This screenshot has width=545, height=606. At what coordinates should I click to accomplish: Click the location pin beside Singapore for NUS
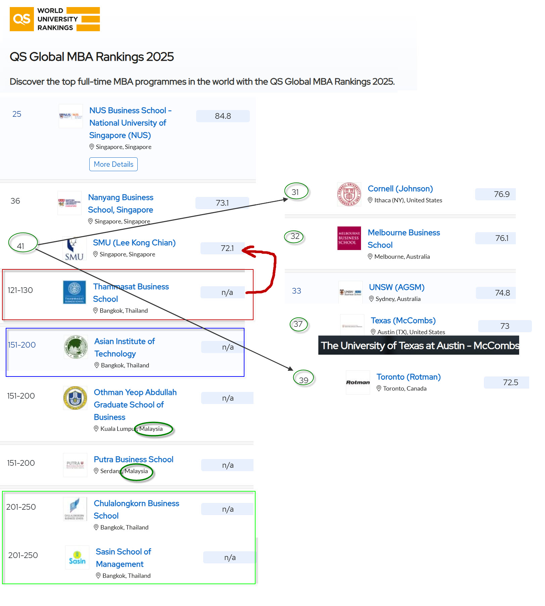(x=92, y=147)
